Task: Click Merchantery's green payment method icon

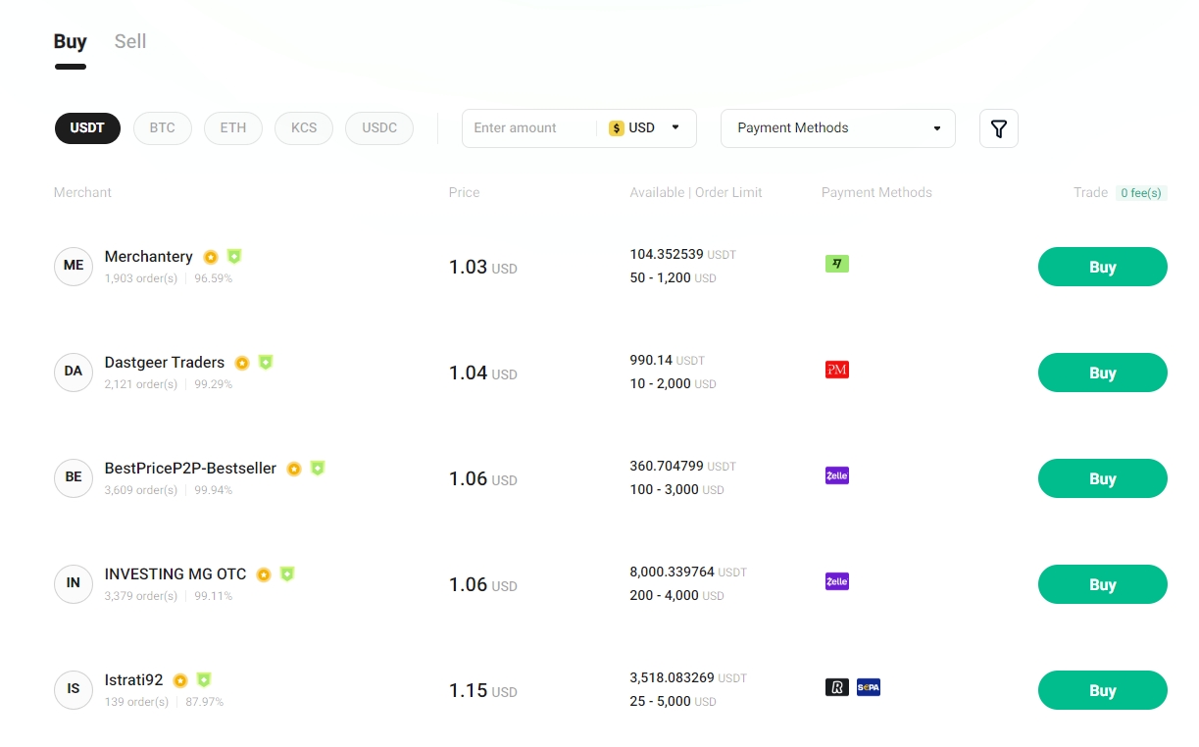Action: click(836, 264)
